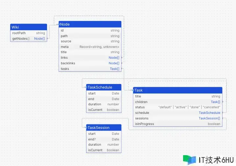This screenshot has height=166, width=236.
Task: Select the TaskSession entity header
Action: [104, 127]
